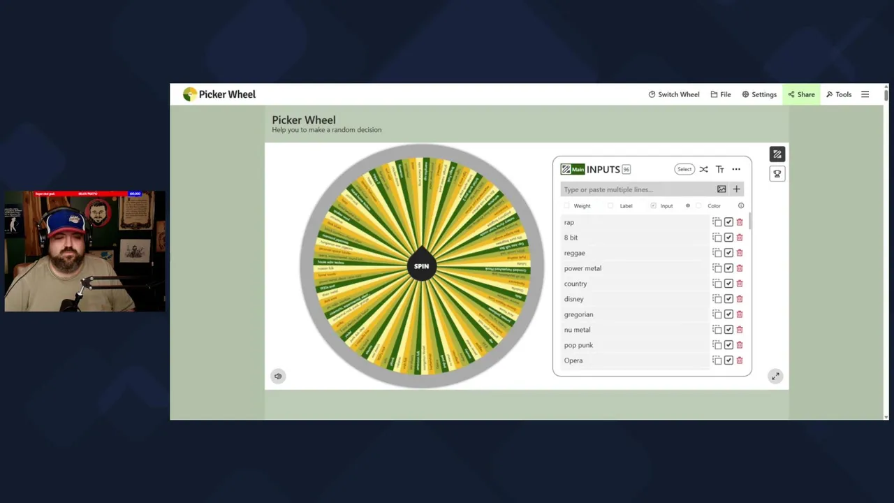This screenshot has width=894, height=503.
Task: Edit the pop punk input text
Action: (635, 345)
